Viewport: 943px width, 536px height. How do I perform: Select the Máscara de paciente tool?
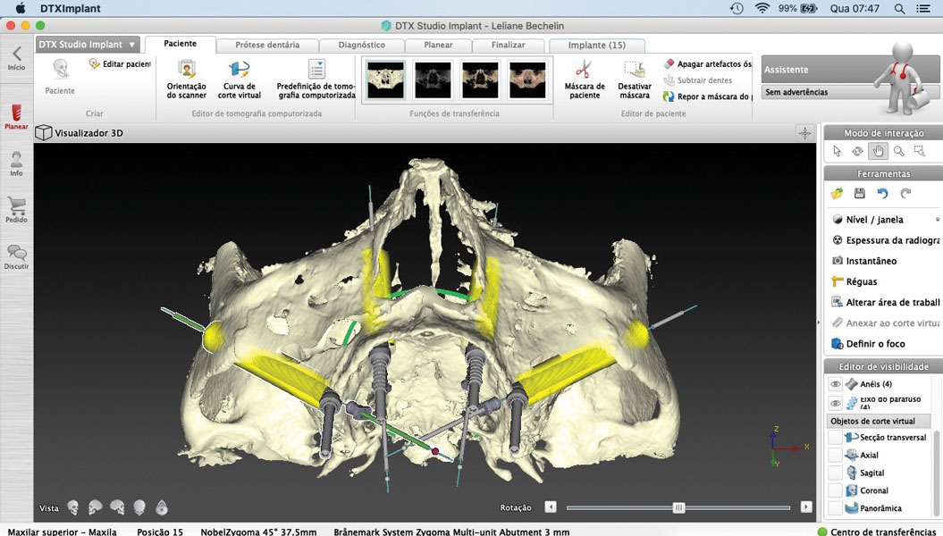pyautogui.click(x=585, y=79)
